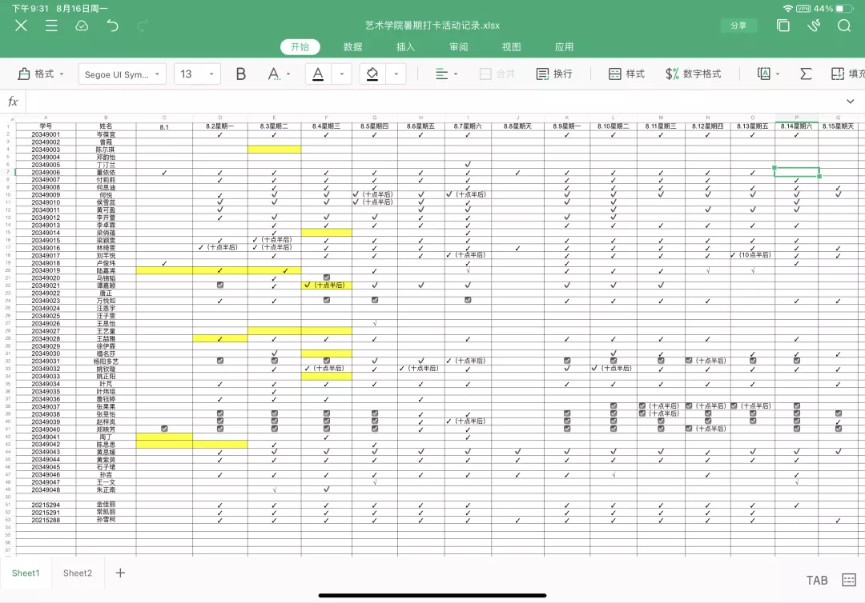Click the undo arrow icon
Viewport: 865px width, 603px height.
(112, 26)
